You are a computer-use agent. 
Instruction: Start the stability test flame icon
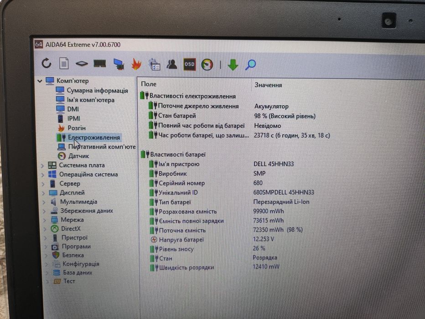[136, 64]
